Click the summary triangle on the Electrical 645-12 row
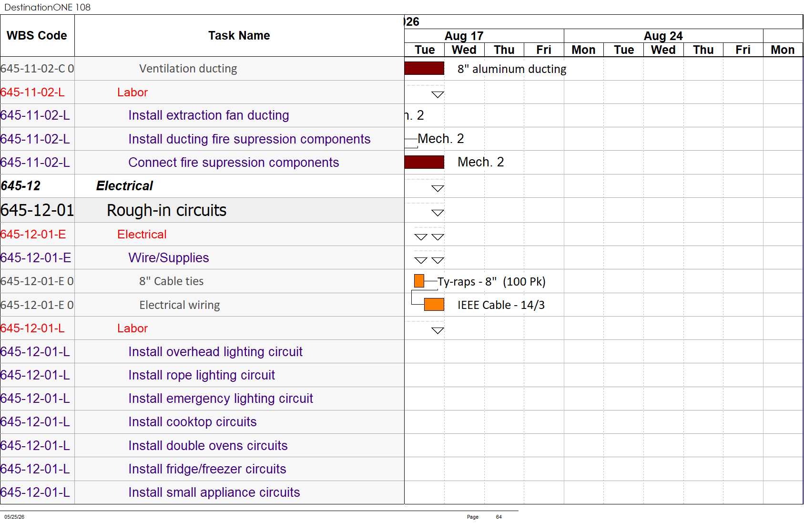This screenshot has width=804, height=523. tap(438, 188)
